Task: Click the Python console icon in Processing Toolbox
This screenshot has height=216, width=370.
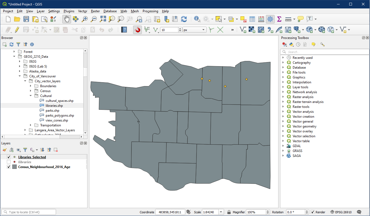Action: coord(291,44)
